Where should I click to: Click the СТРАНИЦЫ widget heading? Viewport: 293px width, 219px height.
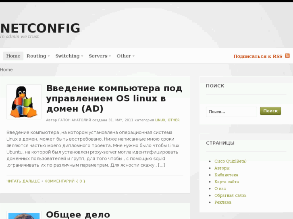[220, 143]
